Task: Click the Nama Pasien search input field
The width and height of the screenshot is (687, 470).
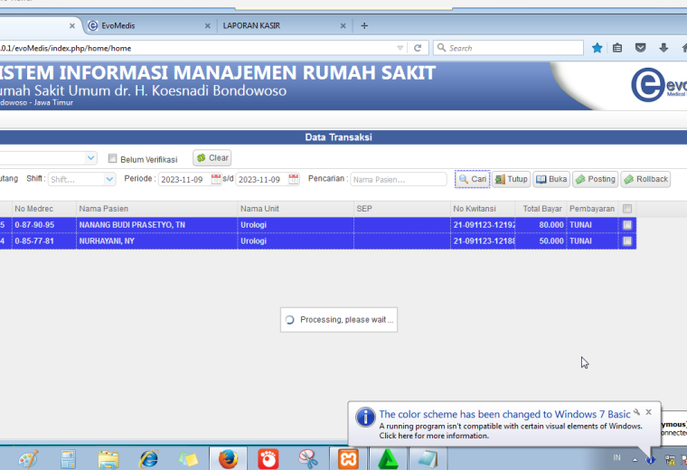Action: [x=399, y=179]
